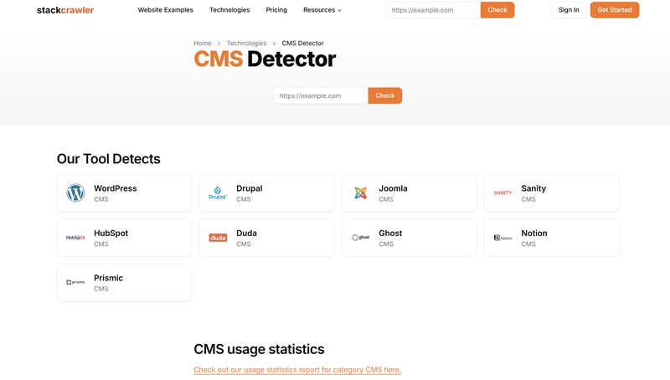Open the Website Examples menu item

[x=165, y=10]
